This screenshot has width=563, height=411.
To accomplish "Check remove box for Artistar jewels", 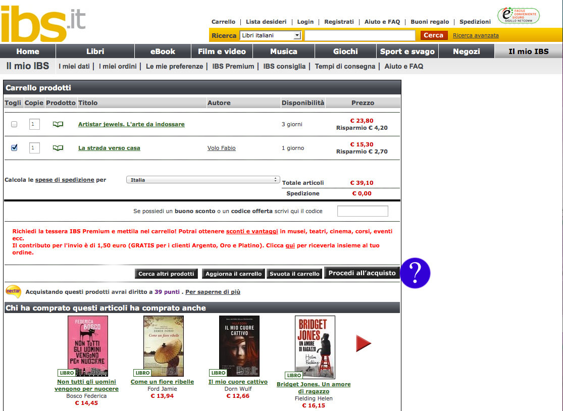I will click(14, 124).
